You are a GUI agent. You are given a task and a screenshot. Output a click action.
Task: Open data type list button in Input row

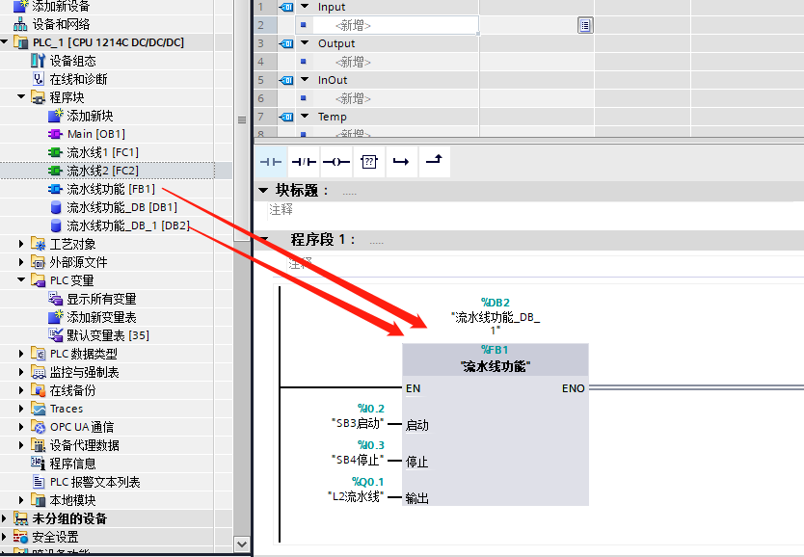[584, 25]
